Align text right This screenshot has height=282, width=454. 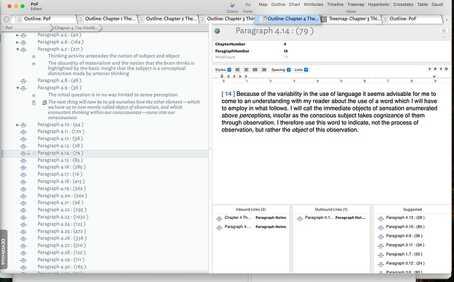[x=264, y=70]
